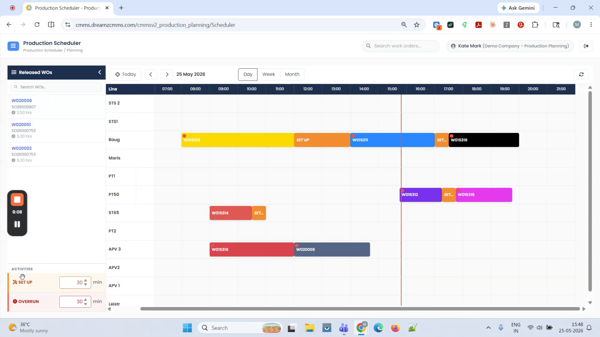This screenshot has width=600, height=337.
Task: Click the Planning breadcrumb
Action: tap(74, 50)
